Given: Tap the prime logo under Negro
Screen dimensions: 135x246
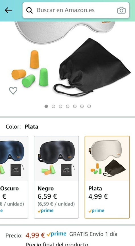Looking at the screenshot, I should pyautogui.click(x=45, y=211).
